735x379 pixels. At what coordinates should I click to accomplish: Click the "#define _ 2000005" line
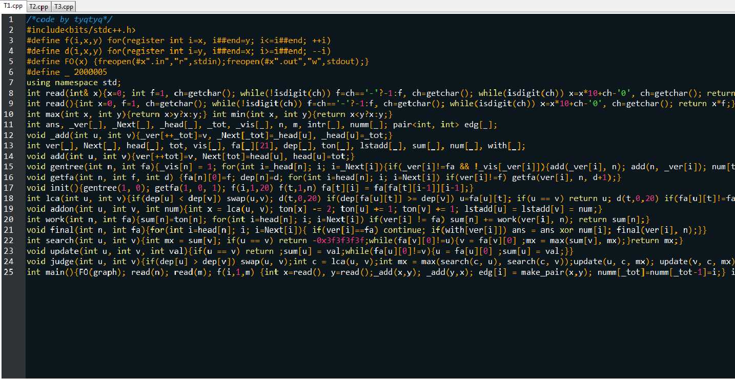tap(67, 72)
